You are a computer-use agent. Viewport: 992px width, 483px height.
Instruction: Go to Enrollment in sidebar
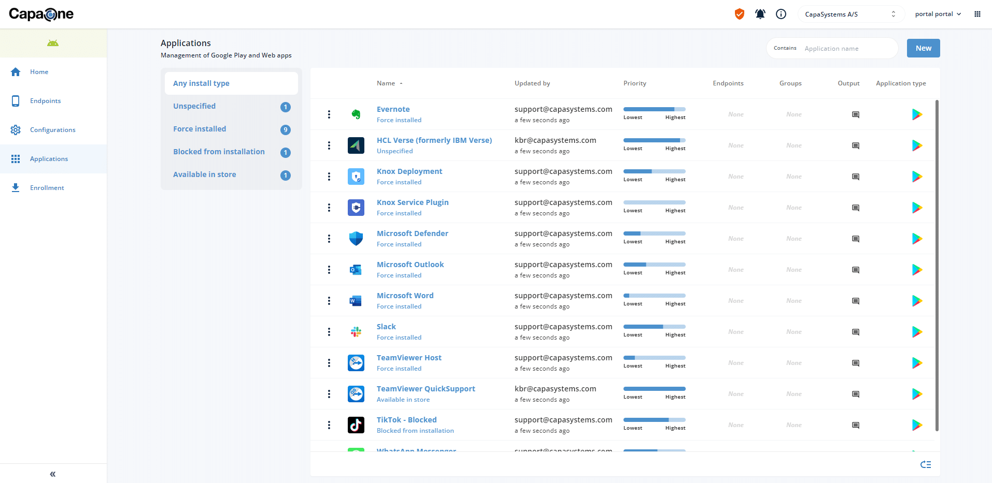click(x=53, y=188)
